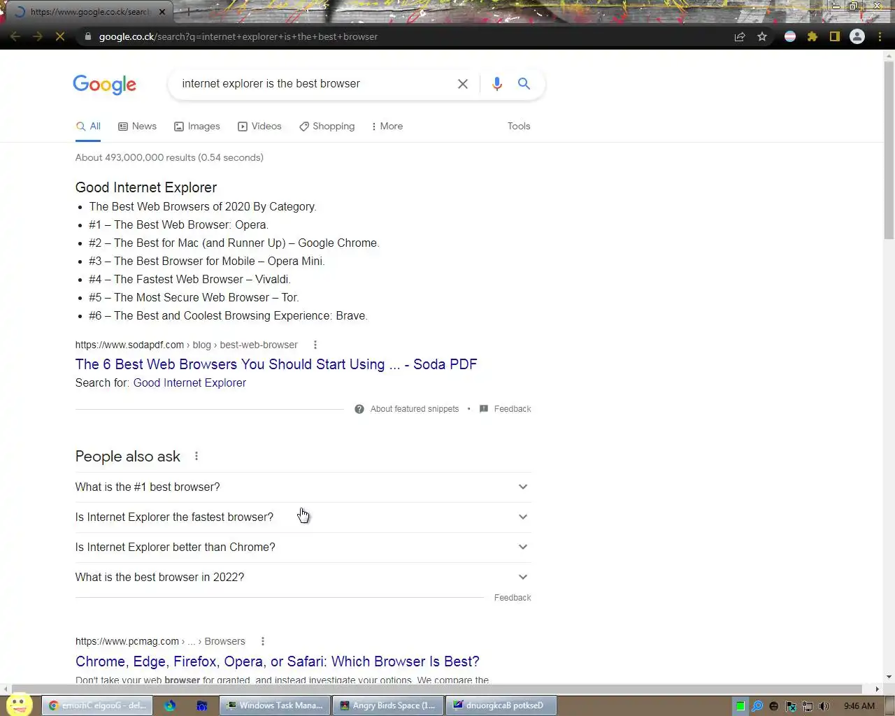The image size is (895, 716).
Task: Share this page from the address bar
Action: [x=740, y=36]
